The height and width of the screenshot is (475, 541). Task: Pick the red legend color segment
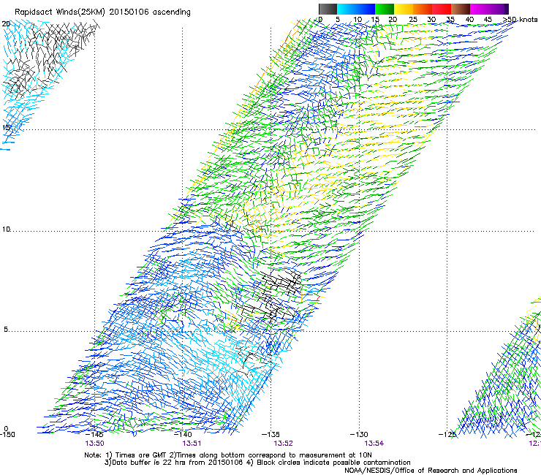click(x=442, y=9)
